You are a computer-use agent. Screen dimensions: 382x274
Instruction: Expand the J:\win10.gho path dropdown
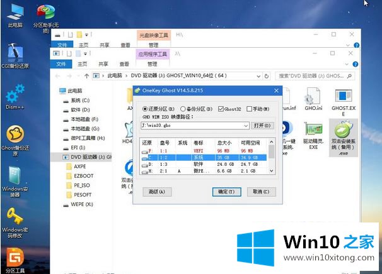point(246,126)
